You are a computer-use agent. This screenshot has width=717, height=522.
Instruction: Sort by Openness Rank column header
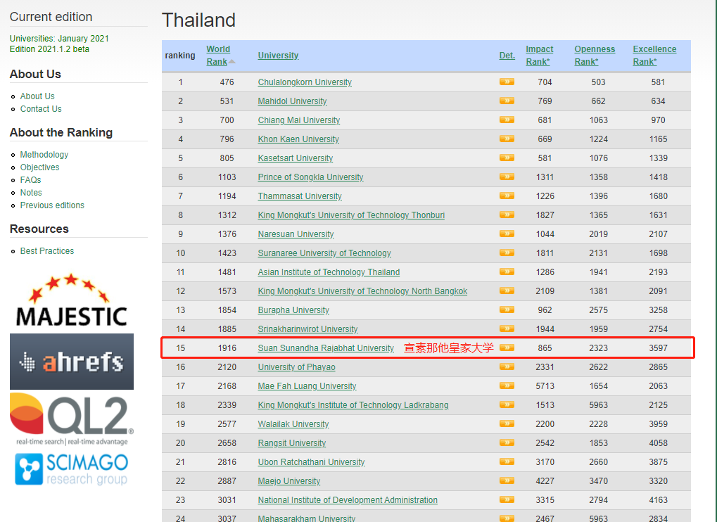tap(594, 56)
